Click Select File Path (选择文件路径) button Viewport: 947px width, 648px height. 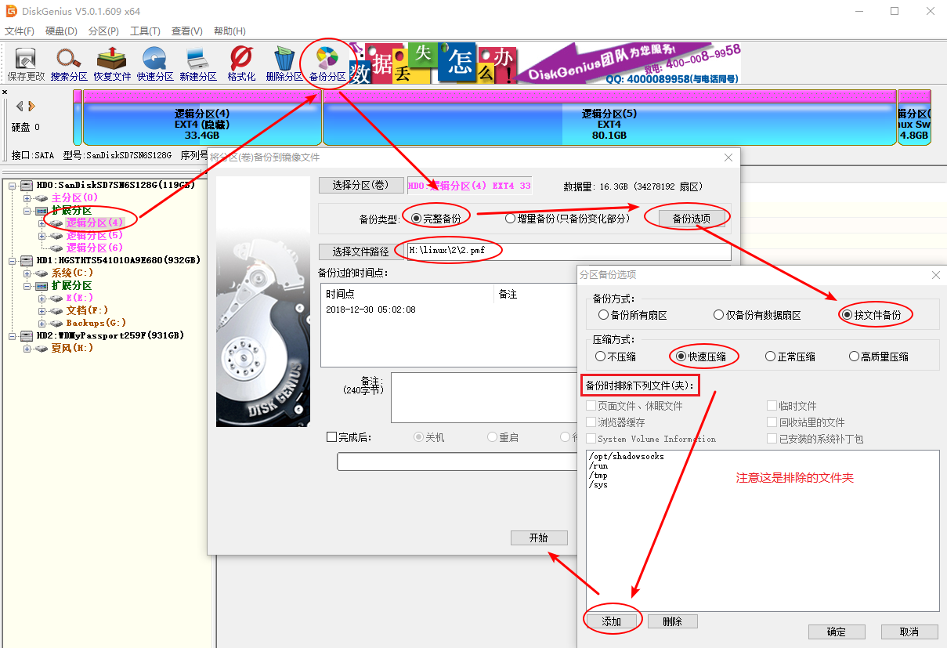point(360,252)
